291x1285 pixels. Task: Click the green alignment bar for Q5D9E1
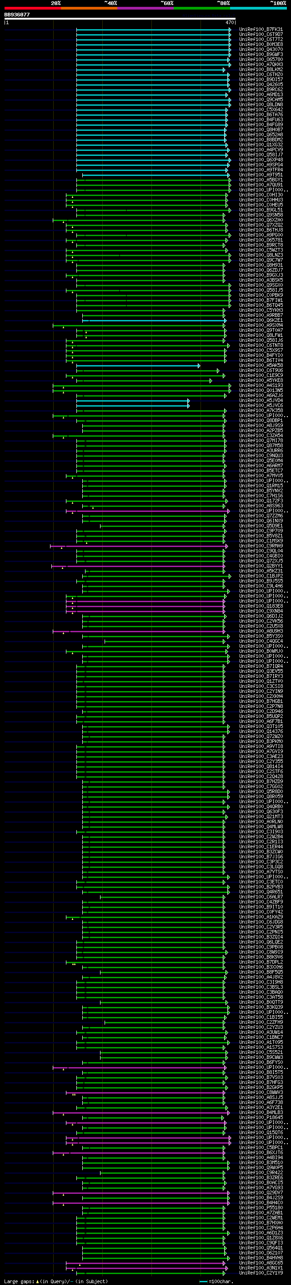(x=163, y=526)
